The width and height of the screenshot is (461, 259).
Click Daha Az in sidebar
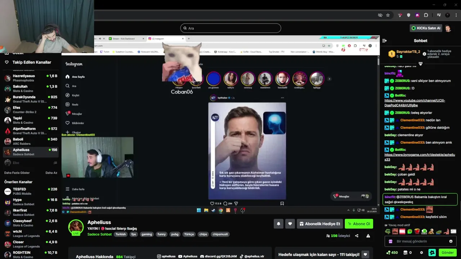(51, 173)
